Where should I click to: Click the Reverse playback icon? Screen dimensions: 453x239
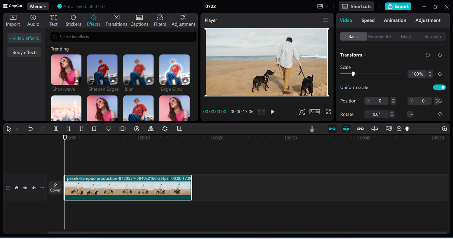pyautogui.click(x=137, y=129)
